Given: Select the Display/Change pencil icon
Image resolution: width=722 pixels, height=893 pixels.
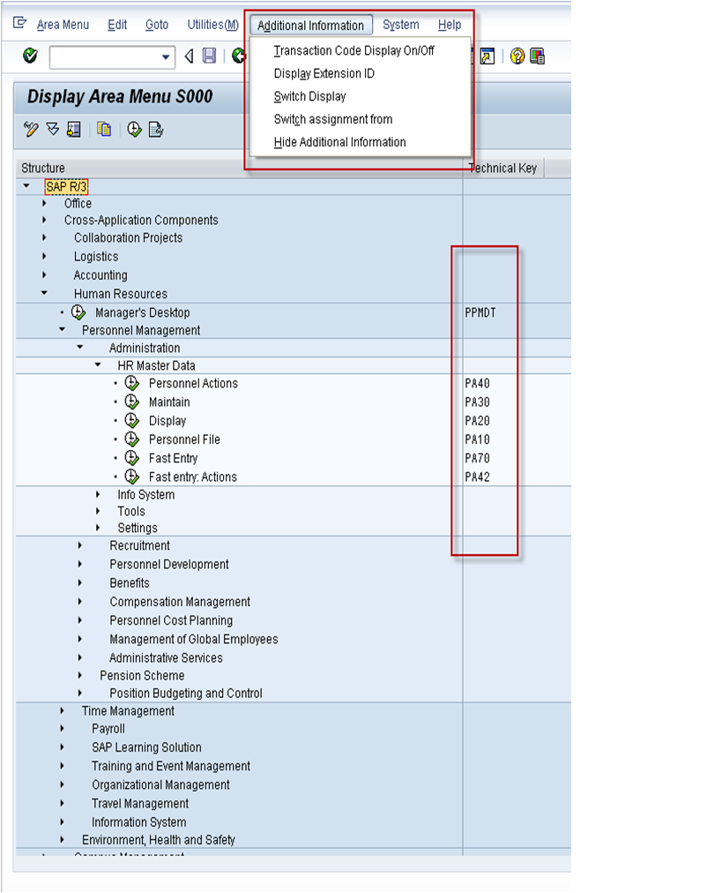Looking at the screenshot, I should pyautogui.click(x=32, y=129).
